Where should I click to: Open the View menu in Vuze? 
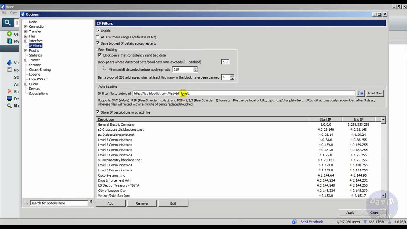tap(13, 13)
